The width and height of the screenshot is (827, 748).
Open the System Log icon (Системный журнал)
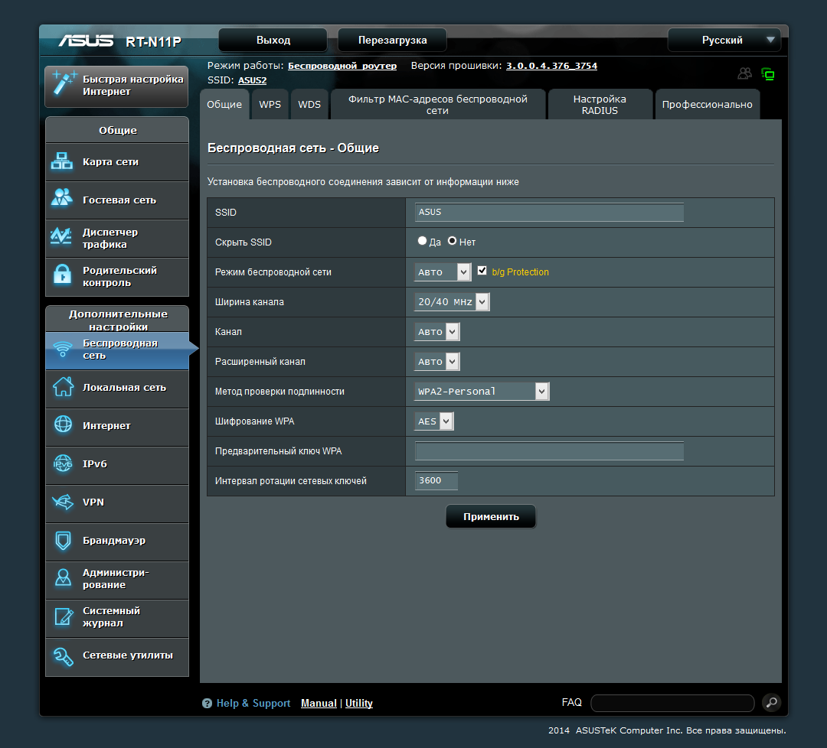(x=64, y=616)
